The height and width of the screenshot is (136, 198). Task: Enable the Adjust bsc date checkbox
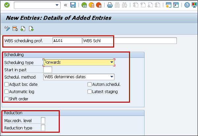coord(6,85)
